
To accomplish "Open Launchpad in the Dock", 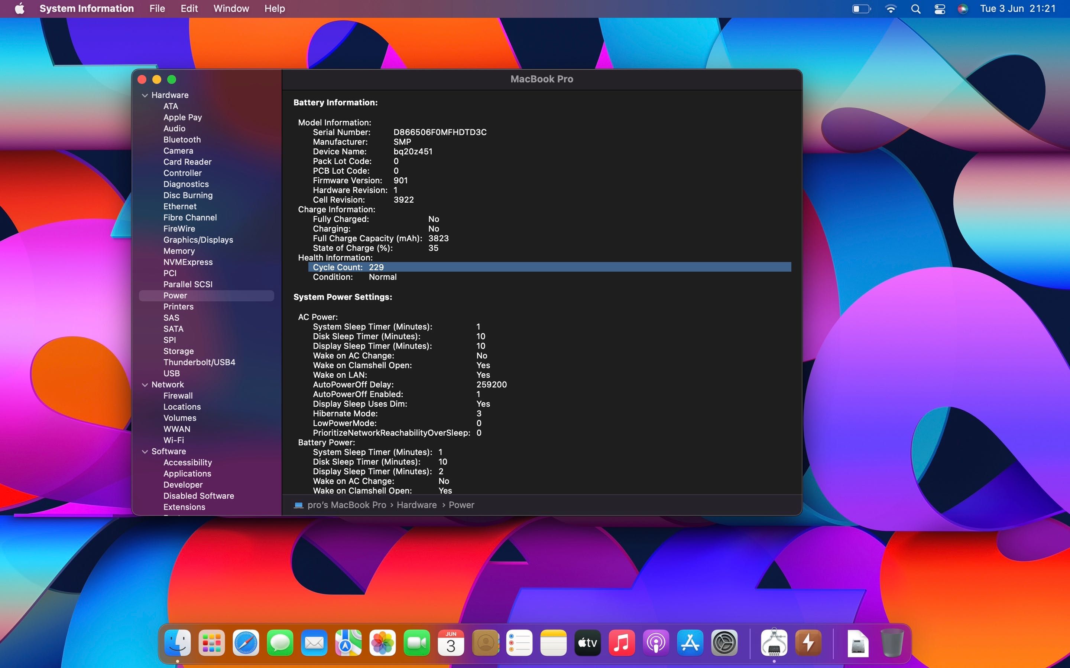I will coord(211,643).
